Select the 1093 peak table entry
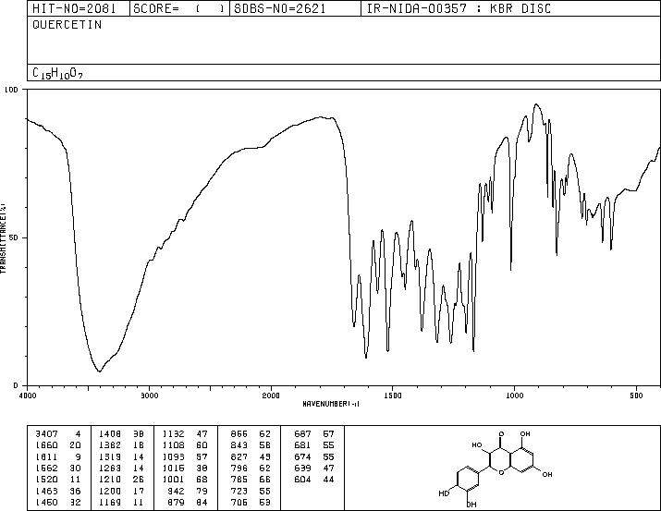661x511 pixels. 185,457
